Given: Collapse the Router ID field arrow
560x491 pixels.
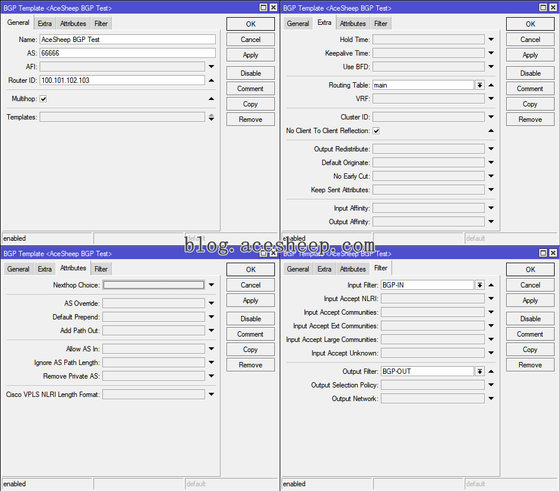Looking at the screenshot, I should (211, 80).
